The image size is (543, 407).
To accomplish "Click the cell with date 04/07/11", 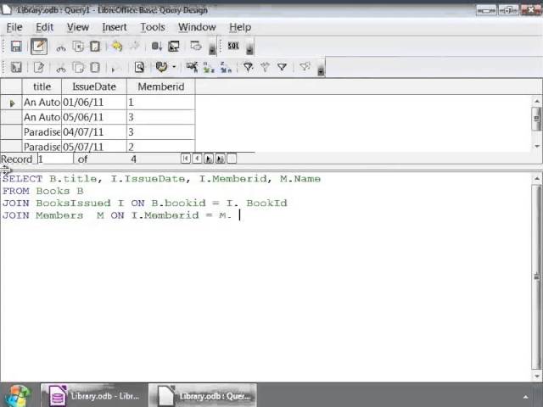I will tap(94, 132).
